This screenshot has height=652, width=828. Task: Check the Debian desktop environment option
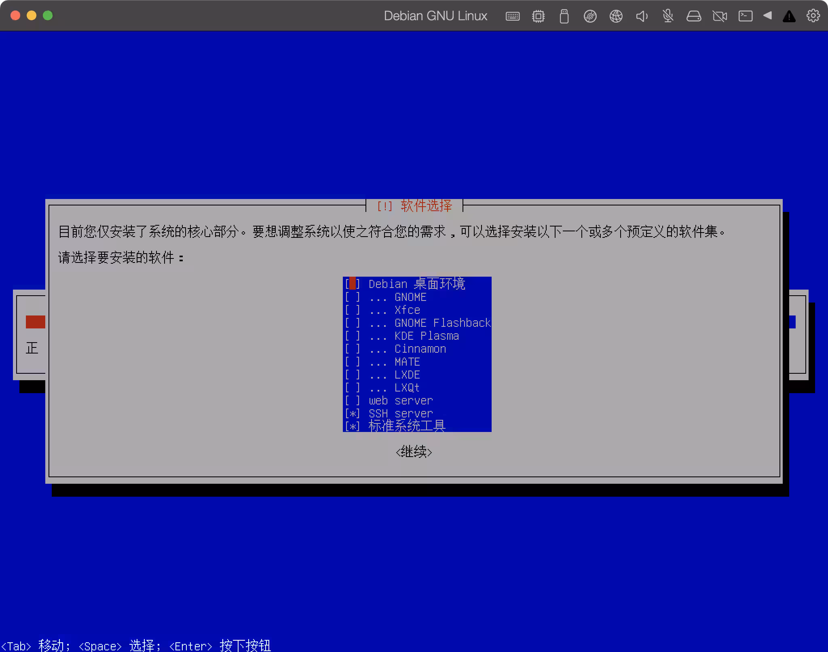tap(353, 284)
